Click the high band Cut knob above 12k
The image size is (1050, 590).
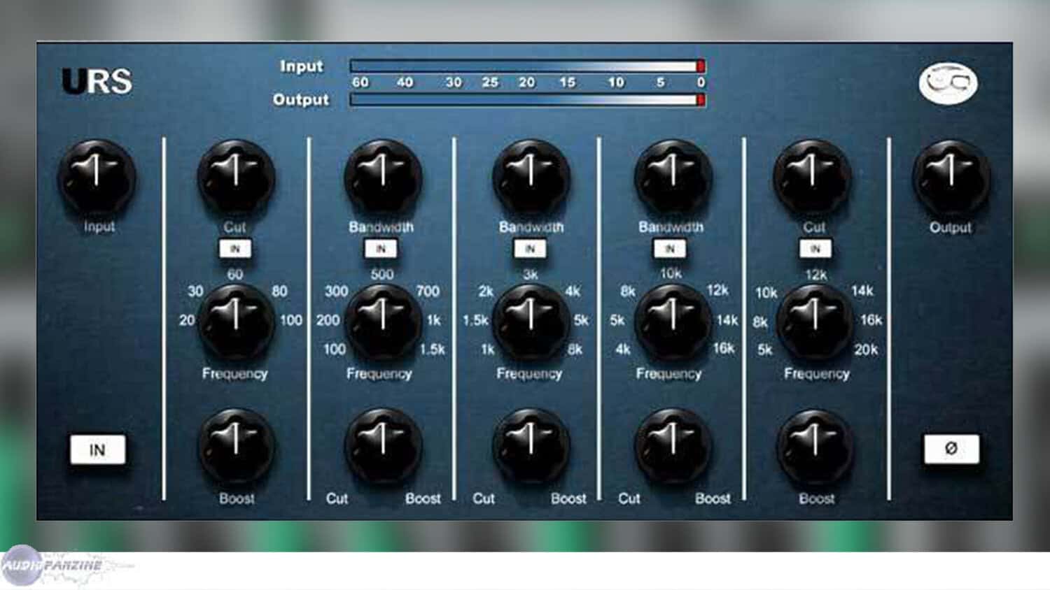click(x=813, y=175)
